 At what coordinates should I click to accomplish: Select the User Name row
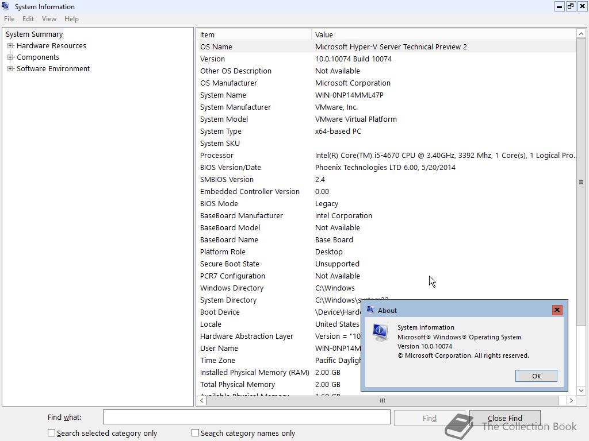pos(279,348)
